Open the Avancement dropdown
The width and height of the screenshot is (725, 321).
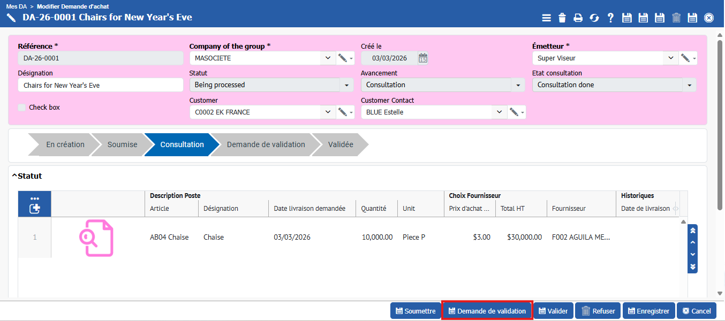pyautogui.click(x=518, y=85)
